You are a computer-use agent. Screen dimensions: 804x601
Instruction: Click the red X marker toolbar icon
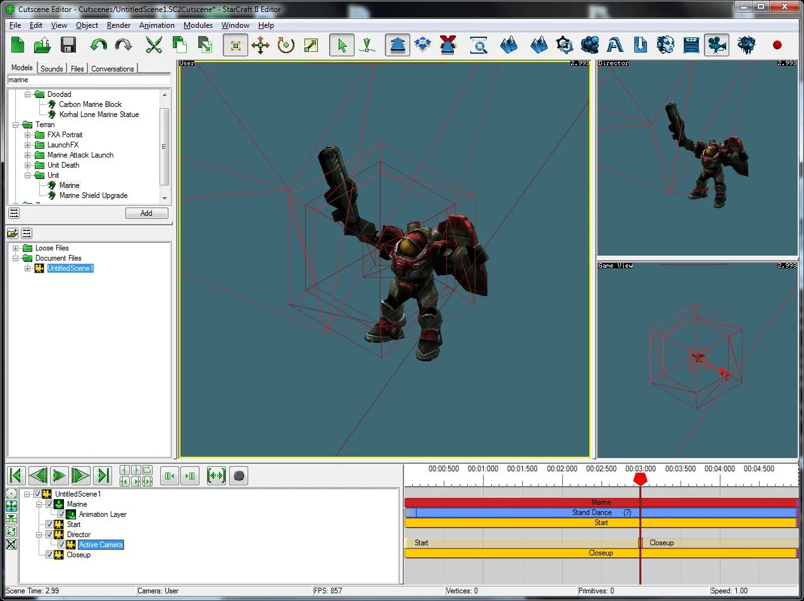point(448,46)
